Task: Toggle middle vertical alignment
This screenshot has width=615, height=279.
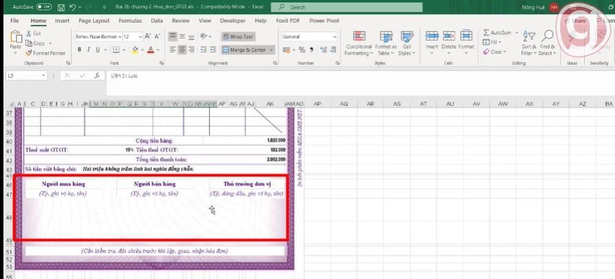Action: tap(182, 37)
